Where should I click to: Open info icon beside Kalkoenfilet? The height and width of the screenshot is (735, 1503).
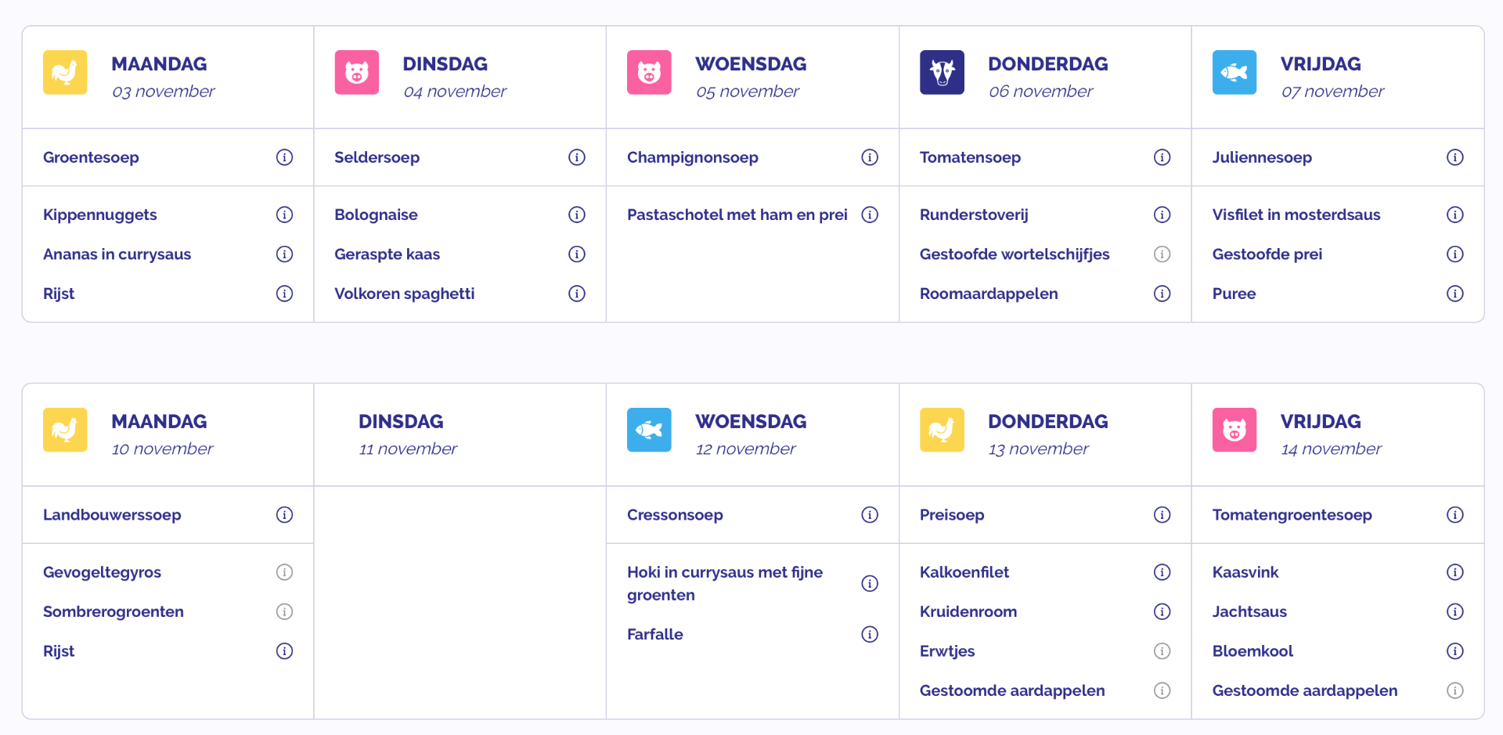coord(1162,572)
